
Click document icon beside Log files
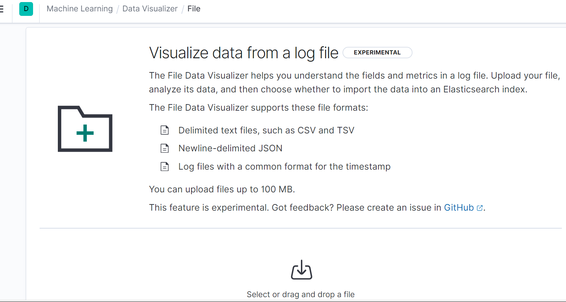165,167
